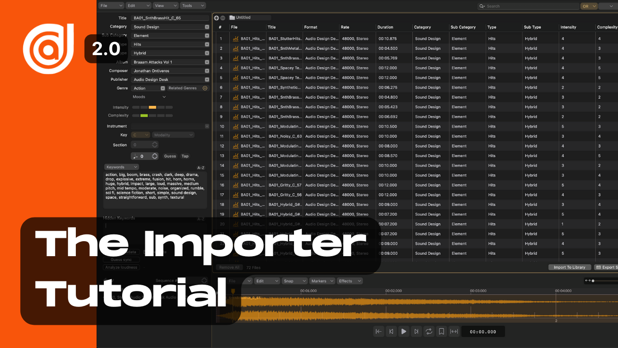
Task: Click the Format column header
Action: click(x=310, y=27)
